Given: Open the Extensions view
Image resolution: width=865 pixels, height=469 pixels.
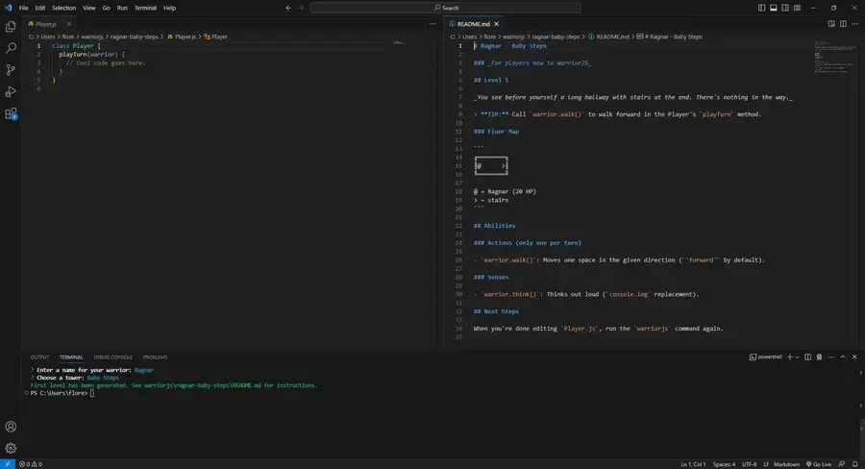Looking at the screenshot, I should [11, 113].
